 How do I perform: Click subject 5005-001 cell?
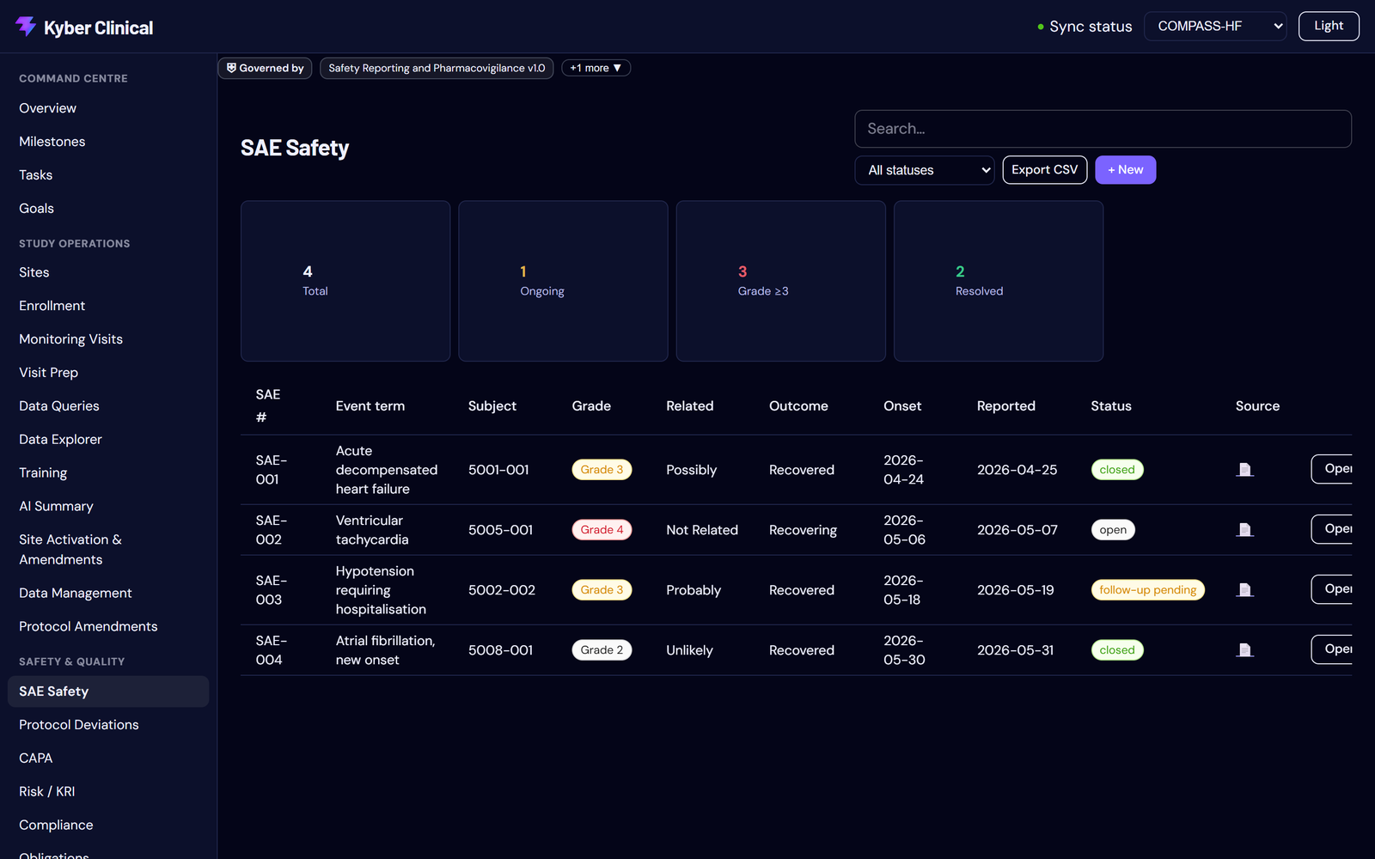click(500, 530)
